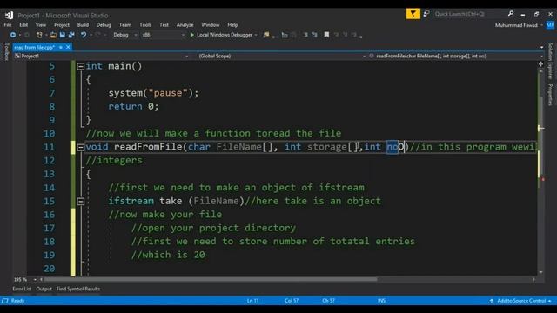Viewport: 557px width, 313px height.
Task: Open the 195 % zoom level dropdown
Action: pos(35,280)
